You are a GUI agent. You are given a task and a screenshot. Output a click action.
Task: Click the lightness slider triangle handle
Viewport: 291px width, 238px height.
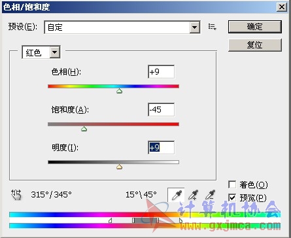(119, 167)
